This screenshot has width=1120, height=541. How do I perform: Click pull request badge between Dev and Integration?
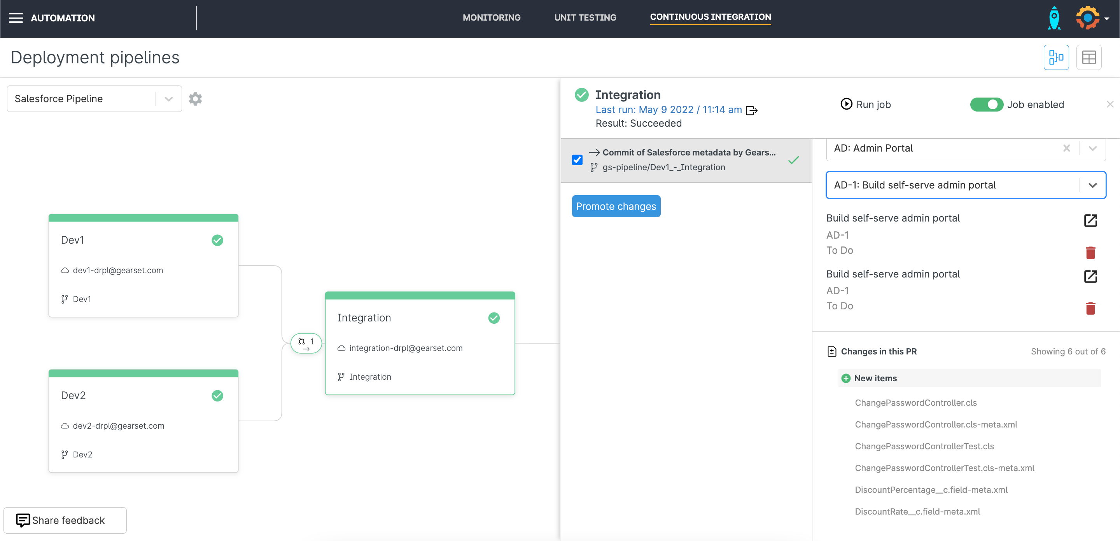click(306, 343)
